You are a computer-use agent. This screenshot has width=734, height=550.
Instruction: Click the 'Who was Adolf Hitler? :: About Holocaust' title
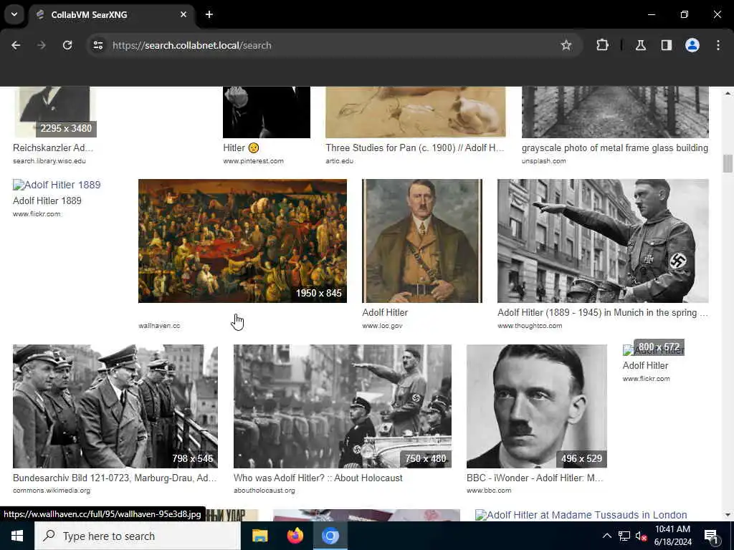318,478
